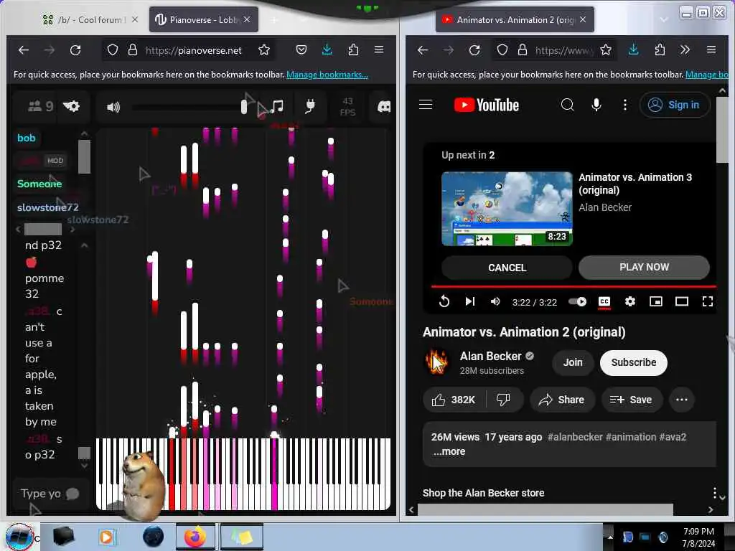Open Pianoverse settings gear
The width and height of the screenshot is (735, 551).
pyautogui.click(x=71, y=106)
